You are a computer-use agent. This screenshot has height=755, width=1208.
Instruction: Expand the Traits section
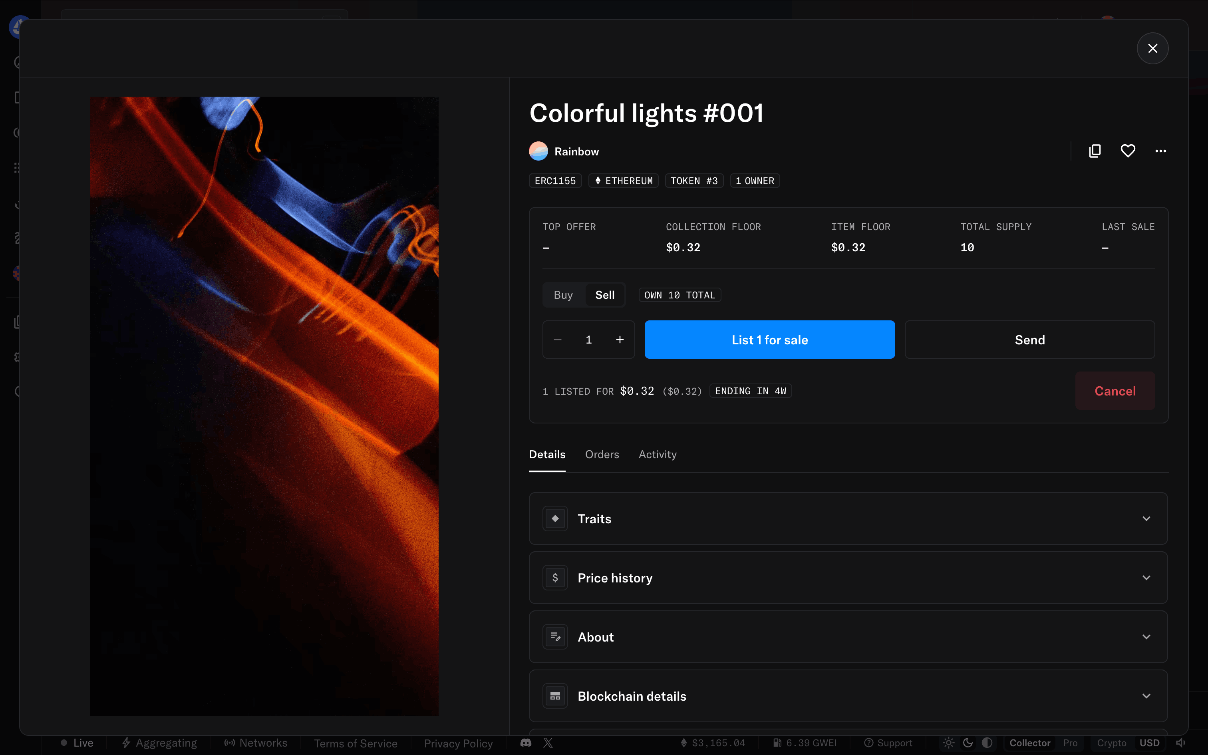point(848,519)
